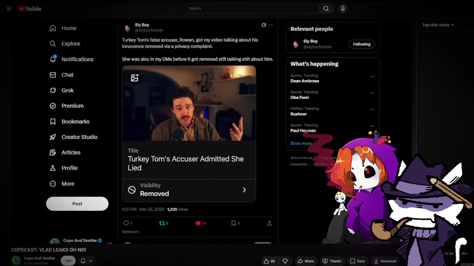Image resolution: width=474 pixels, height=266 pixels.
Task: Open more options for Dean Ambrose trend
Action: [x=372, y=76]
